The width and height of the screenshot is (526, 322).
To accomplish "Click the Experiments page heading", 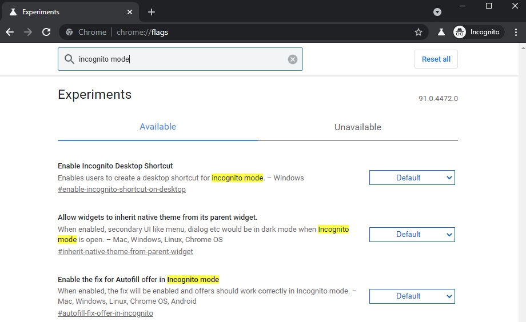I will [x=94, y=95].
